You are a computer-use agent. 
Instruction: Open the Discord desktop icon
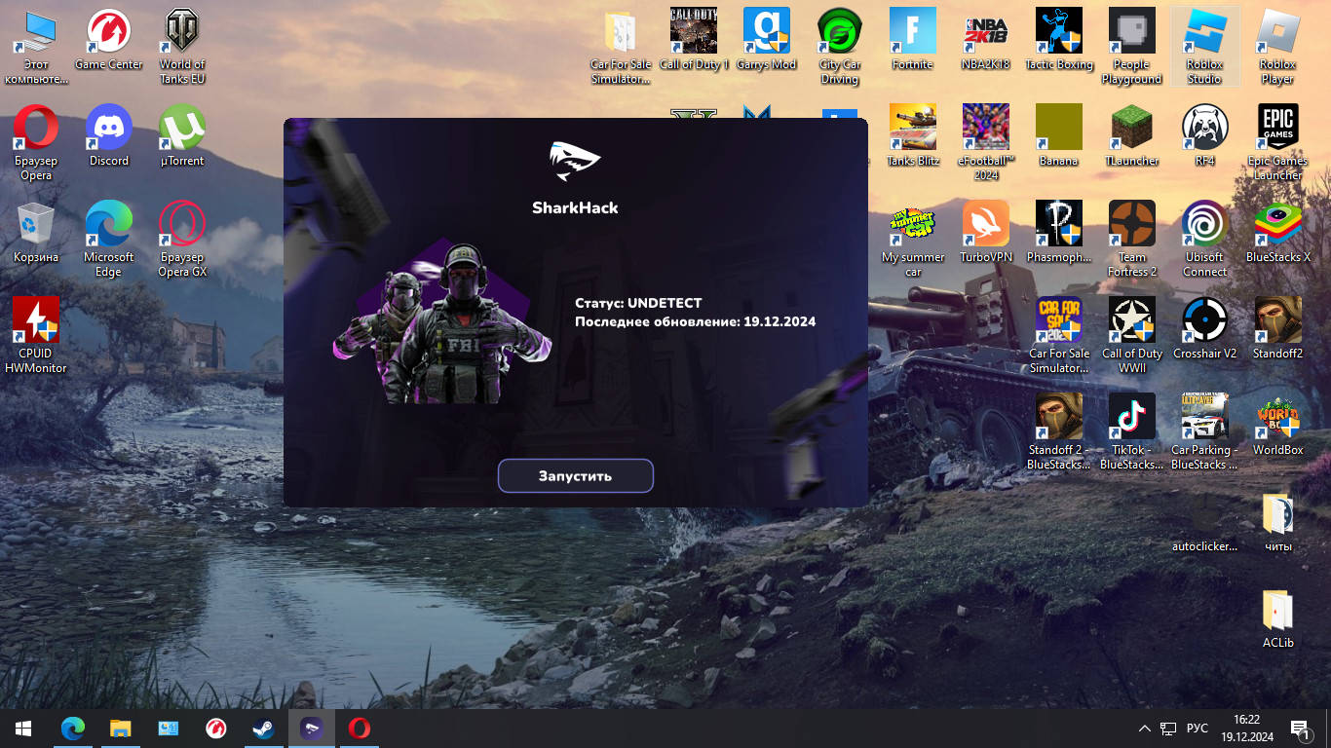coord(109,135)
